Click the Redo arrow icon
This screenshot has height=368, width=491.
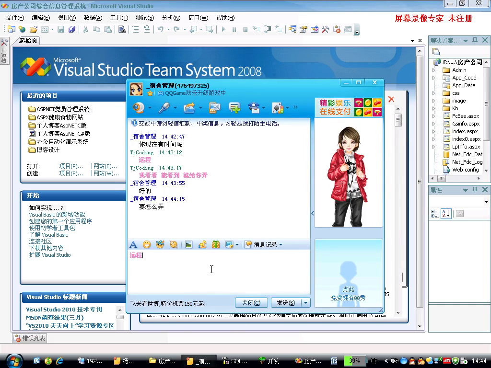177,29
